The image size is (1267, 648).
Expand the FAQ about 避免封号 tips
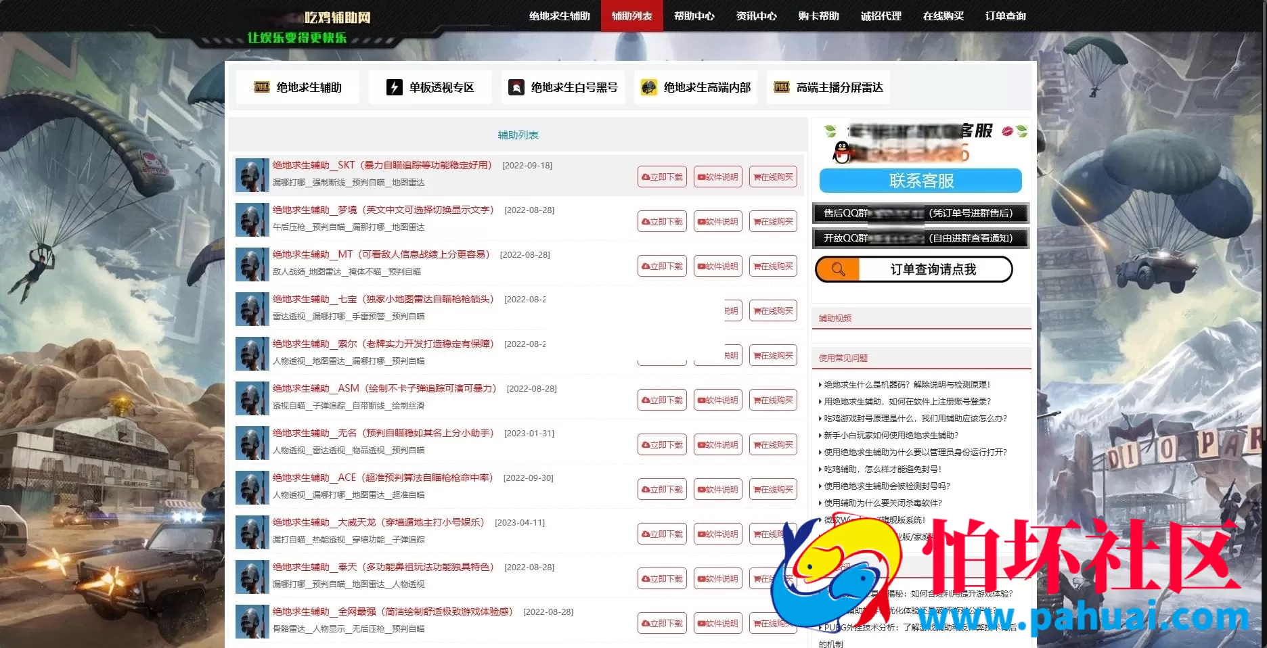tap(880, 469)
